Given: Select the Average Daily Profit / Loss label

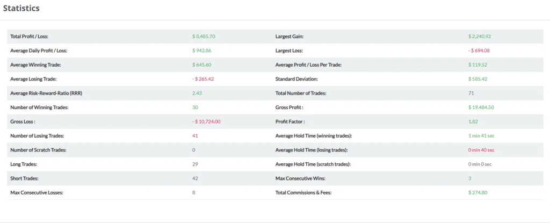Looking at the screenshot, I should tap(39, 51).
